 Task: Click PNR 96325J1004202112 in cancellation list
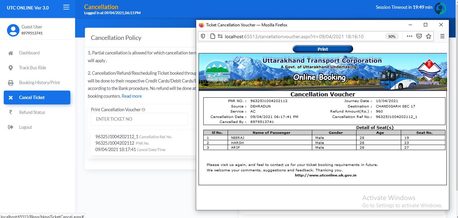(115, 143)
